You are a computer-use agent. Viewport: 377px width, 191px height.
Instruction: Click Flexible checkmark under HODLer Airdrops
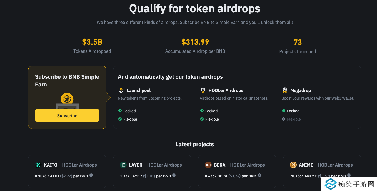pyautogui.click(x=202, y=119)
